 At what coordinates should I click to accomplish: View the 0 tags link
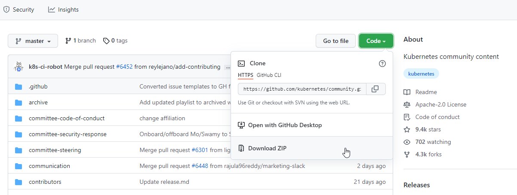tap(115, 41)
